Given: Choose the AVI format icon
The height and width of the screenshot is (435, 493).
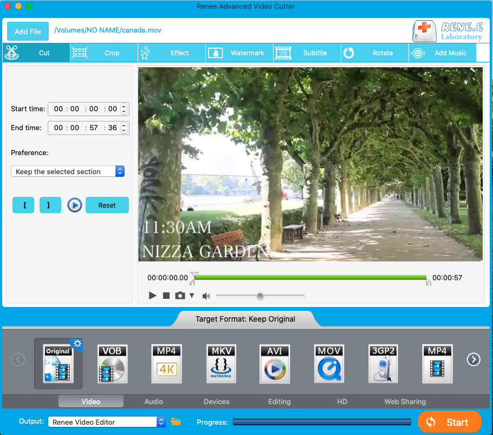Looking at the screenshot, I should click(275, 363).
